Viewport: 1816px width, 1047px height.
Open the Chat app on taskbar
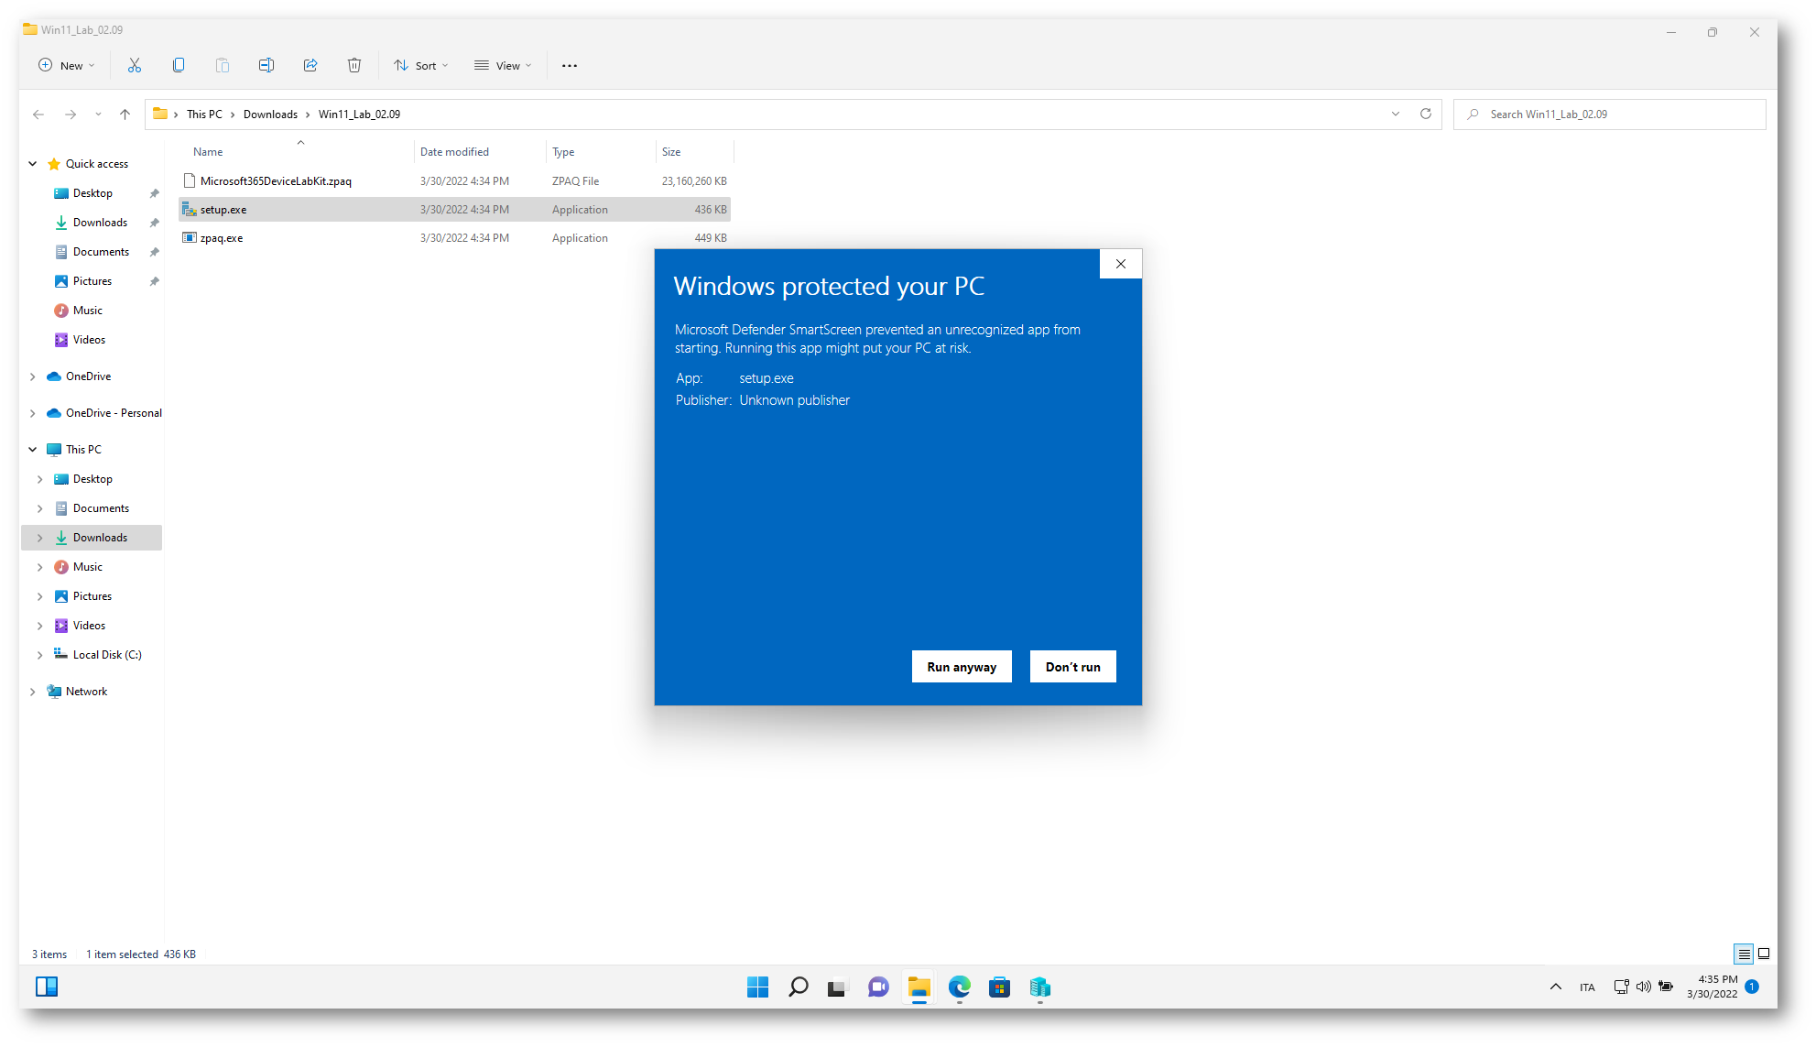coord(878,987)
